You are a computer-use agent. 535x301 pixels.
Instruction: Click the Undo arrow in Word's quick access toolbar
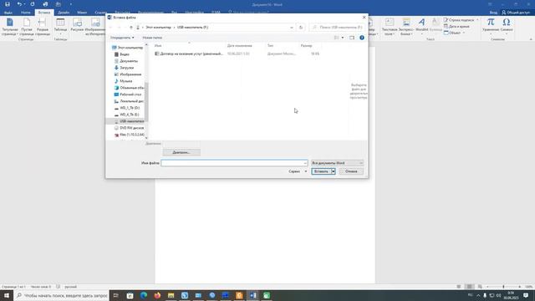pos(19,4)
